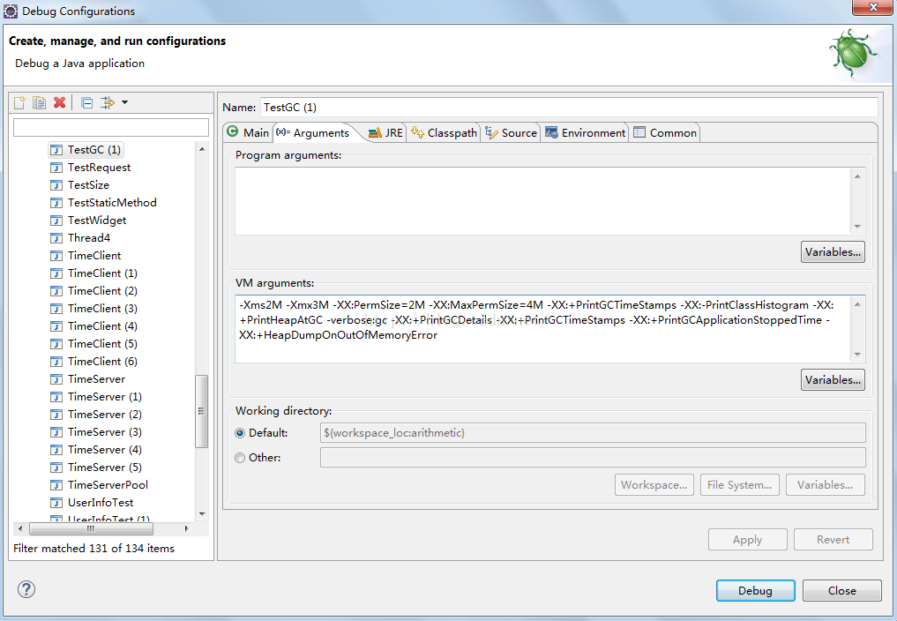Image resolution: width=897 pixels, height=621 pixels.
Task: Open the Source tab
Action: click(x=511, y=133)
